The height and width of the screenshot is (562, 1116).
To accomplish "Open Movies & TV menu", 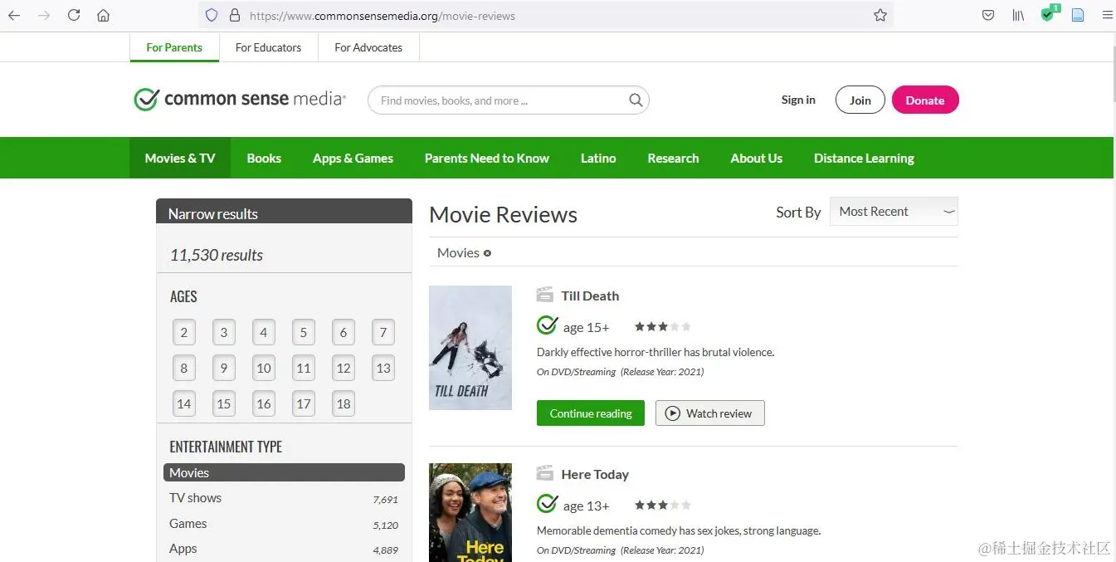I will [180, 158].
